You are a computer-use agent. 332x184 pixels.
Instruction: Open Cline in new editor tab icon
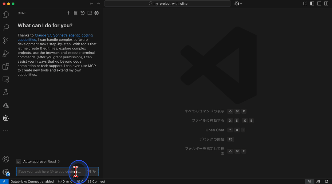pyautogui.click(x=89, y=13)
